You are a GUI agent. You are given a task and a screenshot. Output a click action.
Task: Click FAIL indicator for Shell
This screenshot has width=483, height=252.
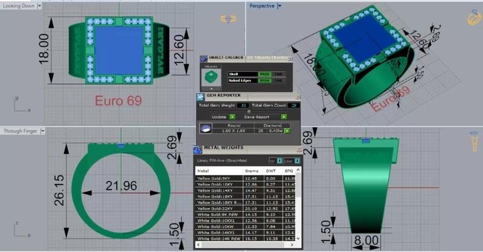pyautogui.click(x=278, y=74)
